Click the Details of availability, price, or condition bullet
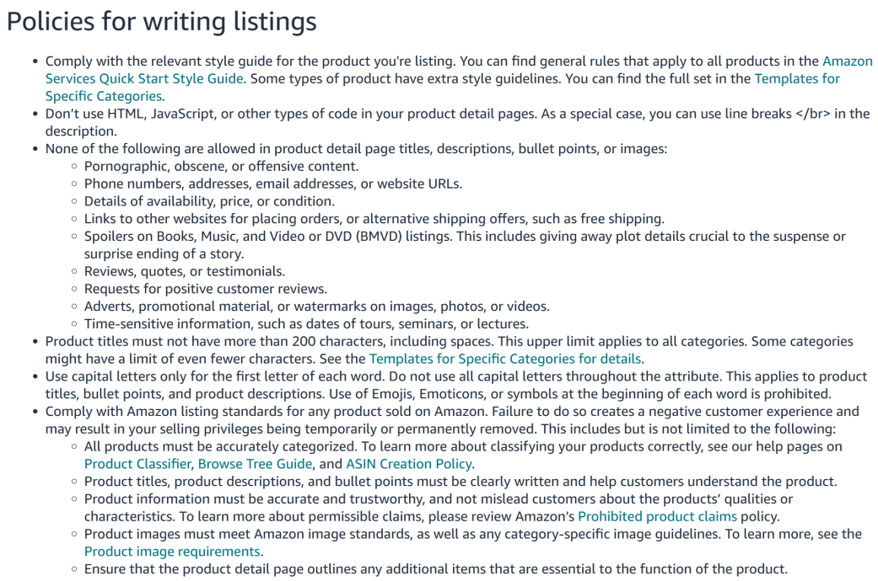This screenshot has height=581, width=878. point(209,201)
